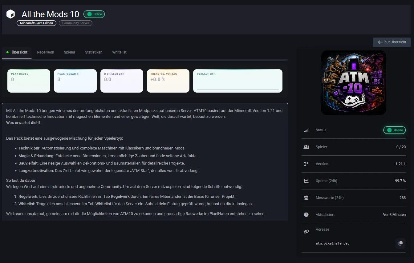Click the uptime value 99.7 %
The image size is (414, 263).
point(400,181)
